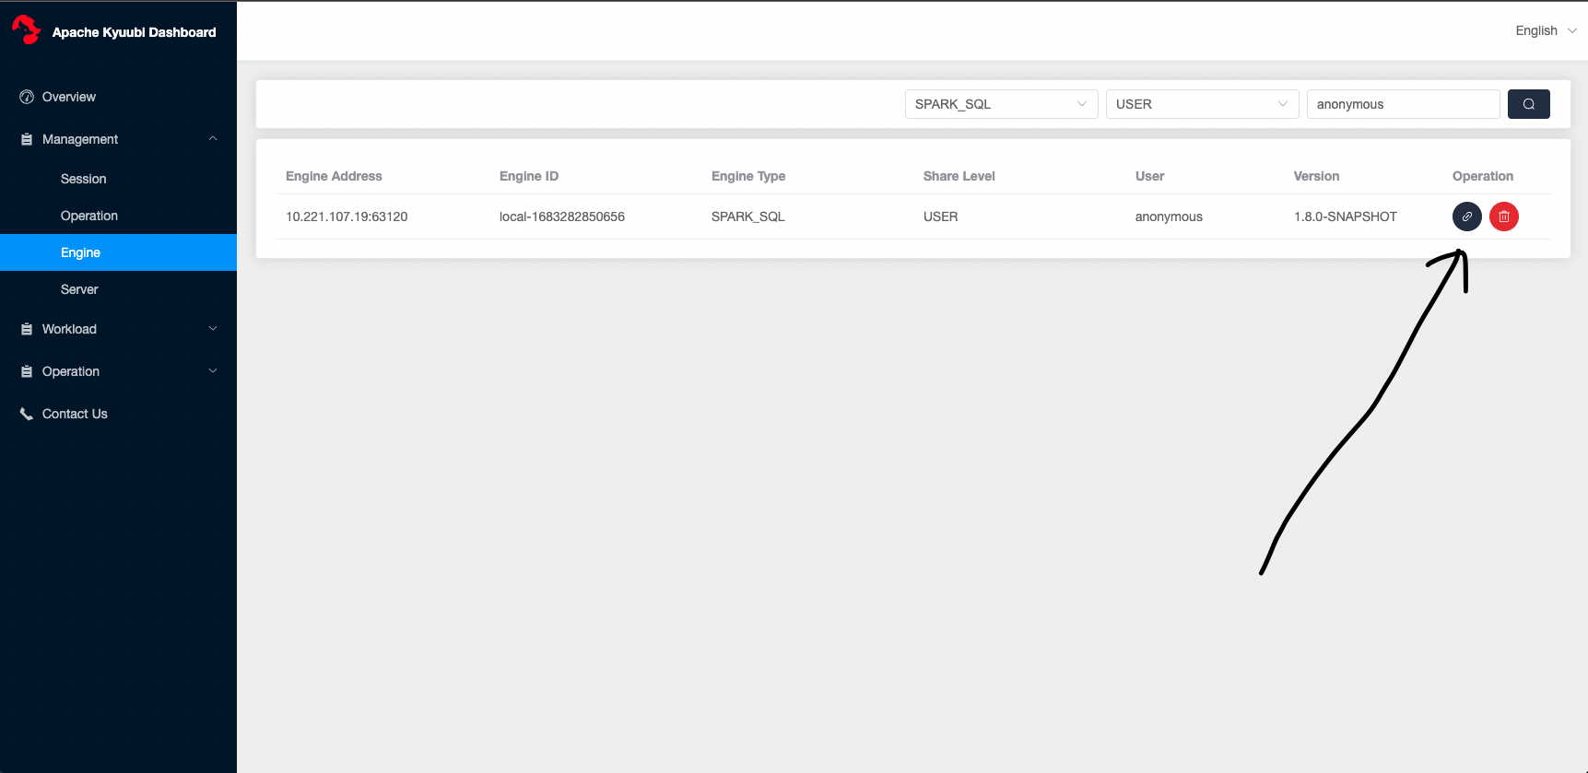Select the Engine menu item

pyautogui.click(x=118, y=252)
